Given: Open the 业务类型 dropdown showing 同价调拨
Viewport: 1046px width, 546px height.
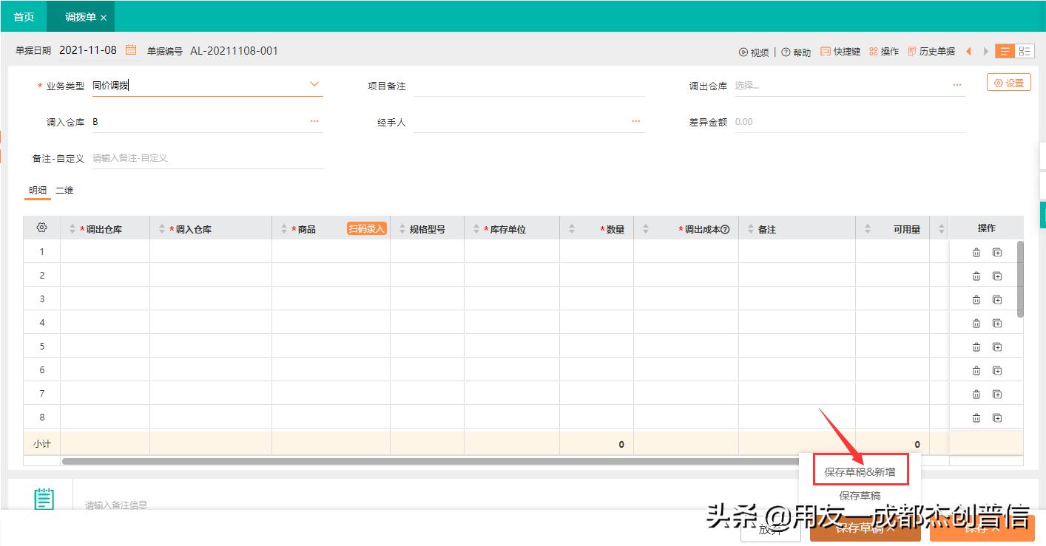Looking at the screenshot, I should [x=315, y=84].
